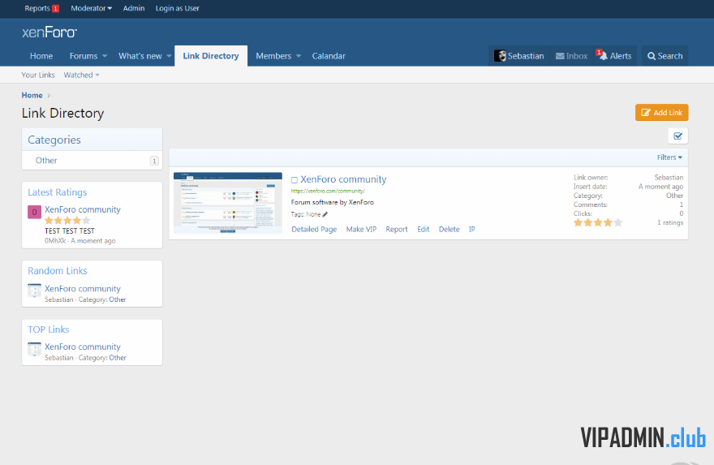Click Login as User
Screen dimensions: 714x465
click(178, 8)
